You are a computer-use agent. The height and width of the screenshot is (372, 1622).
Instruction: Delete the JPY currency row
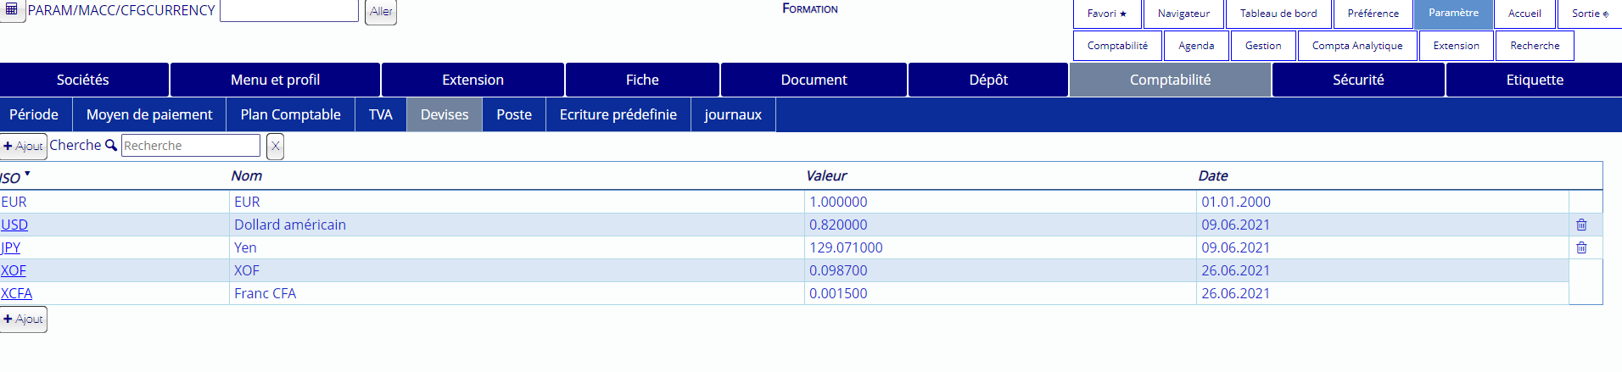1580,247
